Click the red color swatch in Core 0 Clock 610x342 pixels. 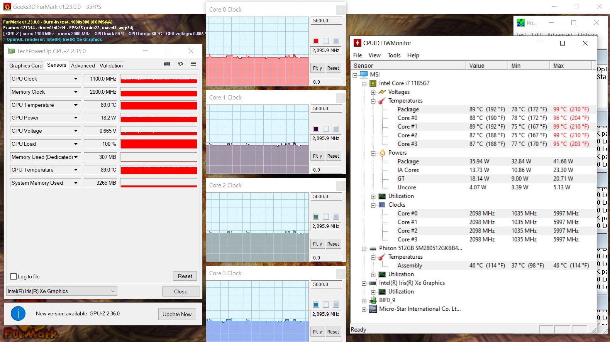[x=316, y=41]
